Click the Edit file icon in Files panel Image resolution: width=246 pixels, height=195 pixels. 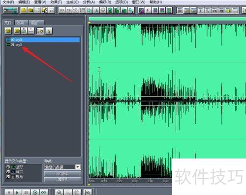40,31
